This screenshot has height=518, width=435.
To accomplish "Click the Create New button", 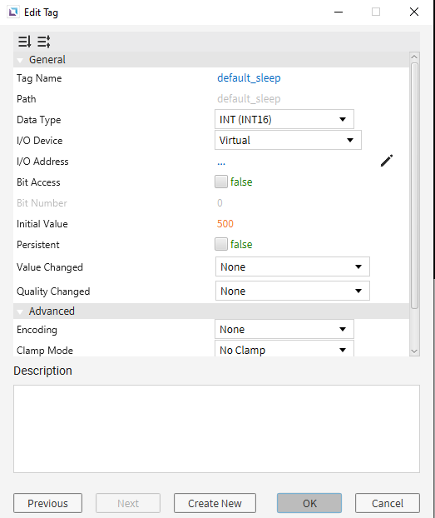I will click(215, 503).
